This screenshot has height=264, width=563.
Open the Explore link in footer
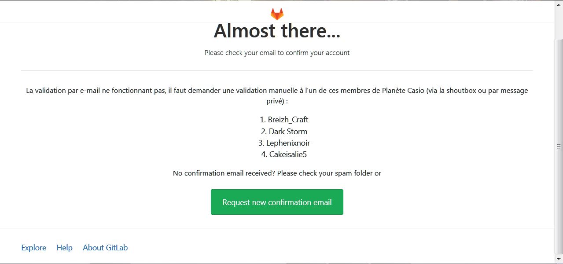tap(34, 248)
